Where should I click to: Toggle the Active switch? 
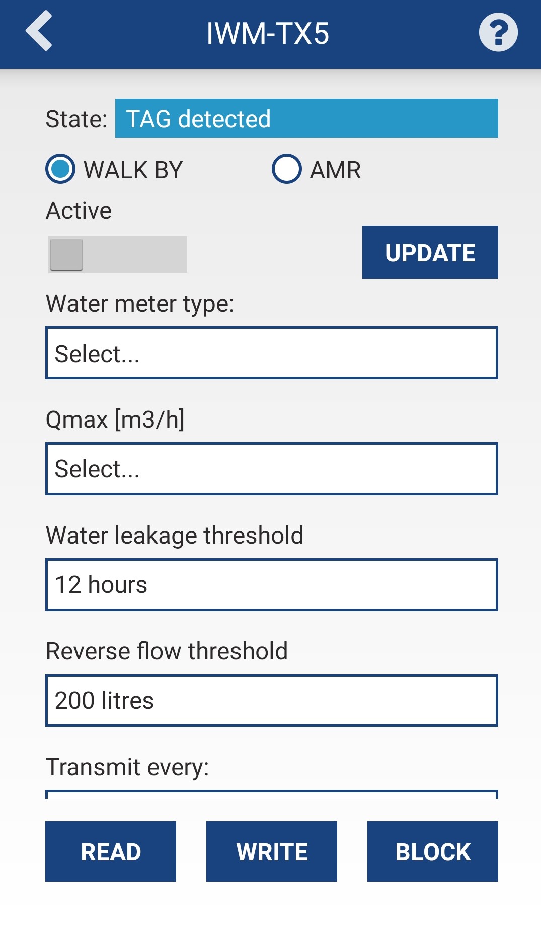coord(117,254)
